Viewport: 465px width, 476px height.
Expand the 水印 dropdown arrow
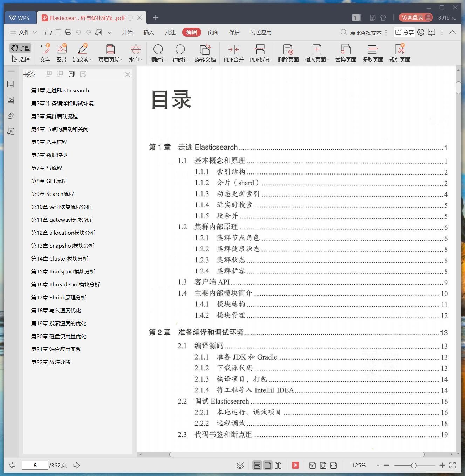pos(142,60)
